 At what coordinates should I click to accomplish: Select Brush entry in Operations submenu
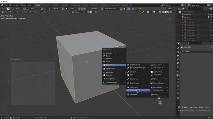coord(159,94)
